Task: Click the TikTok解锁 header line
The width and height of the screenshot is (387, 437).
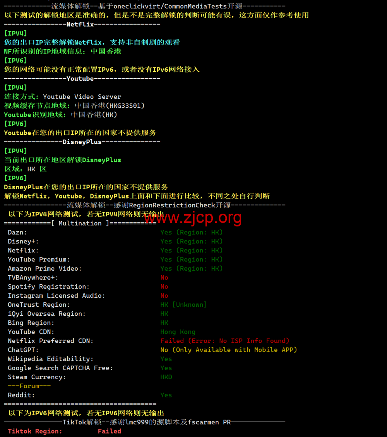Action: coord(145,422)
